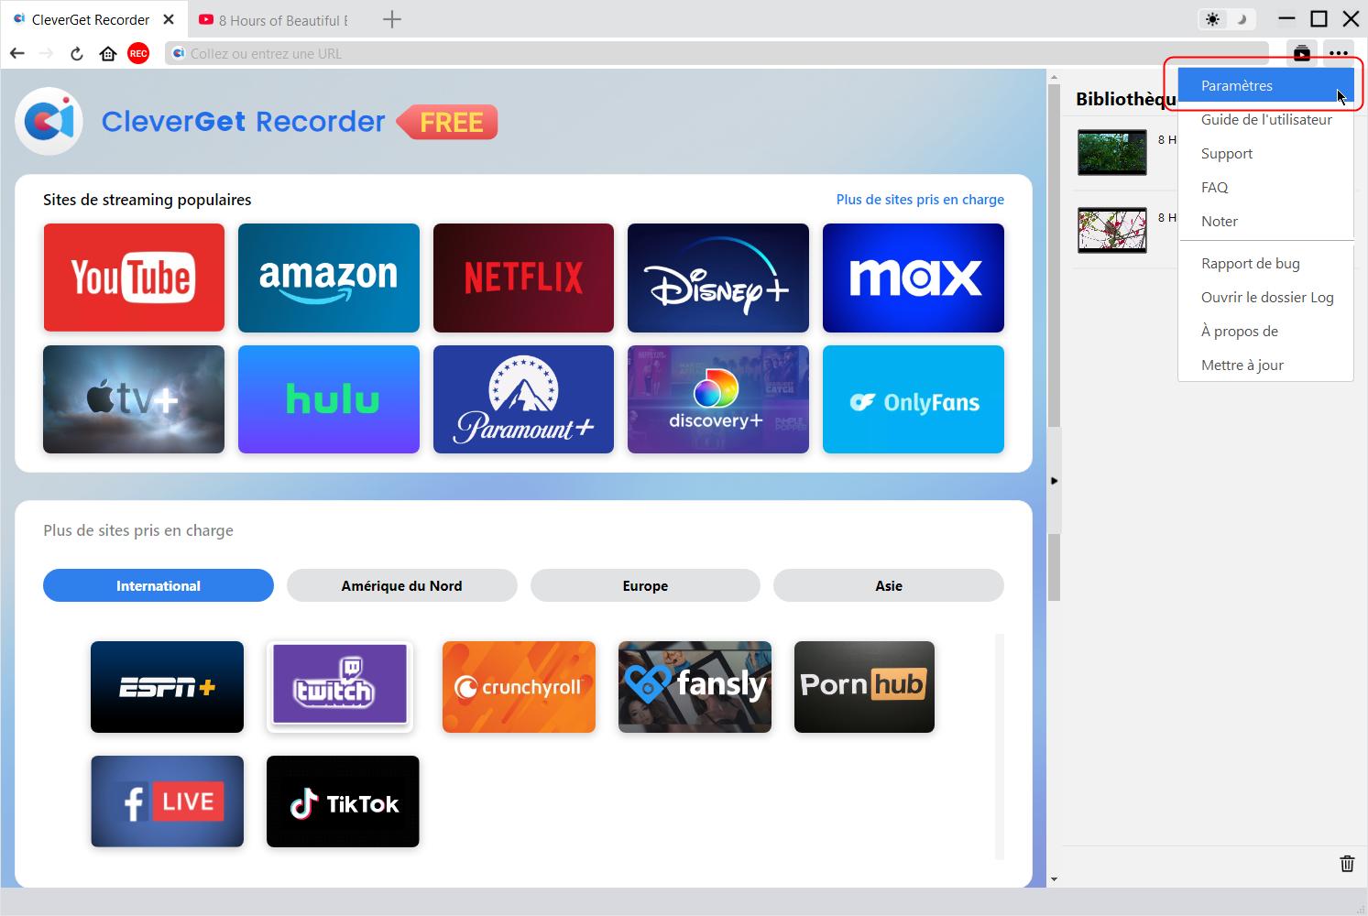Viewport: 1368px width, 916px height.
Task: Select the Europe region filter
Action: (645, 585)
